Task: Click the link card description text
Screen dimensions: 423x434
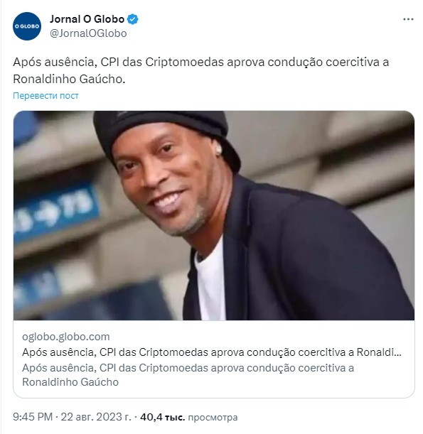Action: click(x=188, y=375)
